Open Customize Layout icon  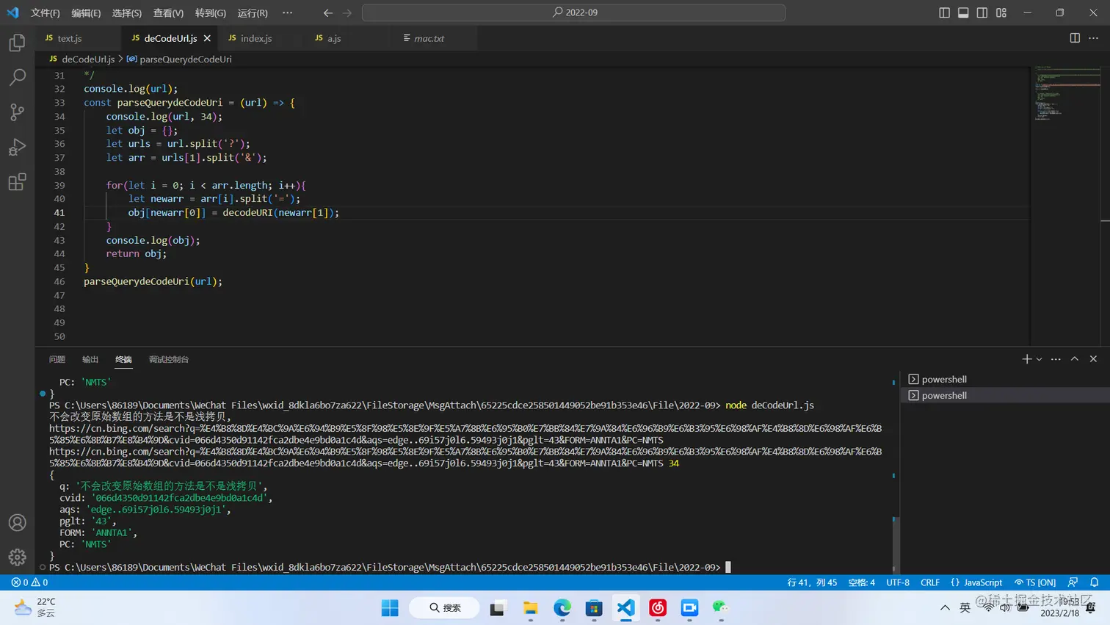[x=1001, y=12]
